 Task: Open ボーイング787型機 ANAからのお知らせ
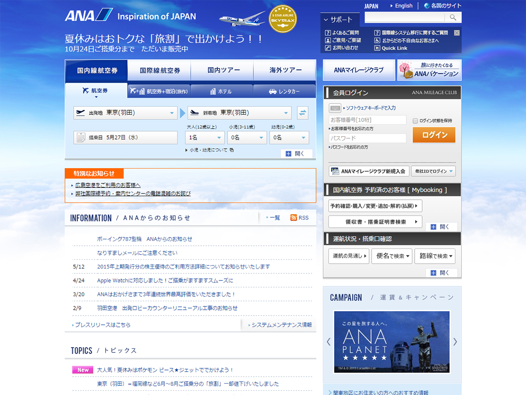[145, 239]
